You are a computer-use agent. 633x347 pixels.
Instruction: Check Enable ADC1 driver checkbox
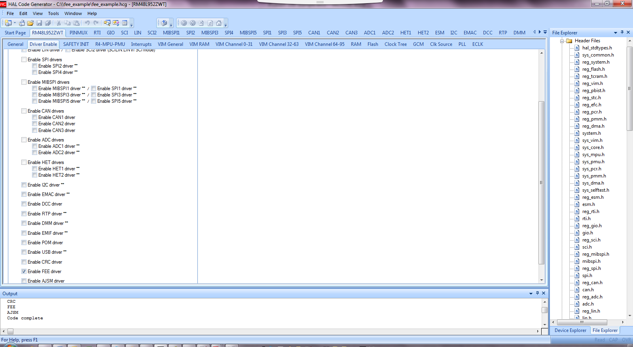pos(35,146)
